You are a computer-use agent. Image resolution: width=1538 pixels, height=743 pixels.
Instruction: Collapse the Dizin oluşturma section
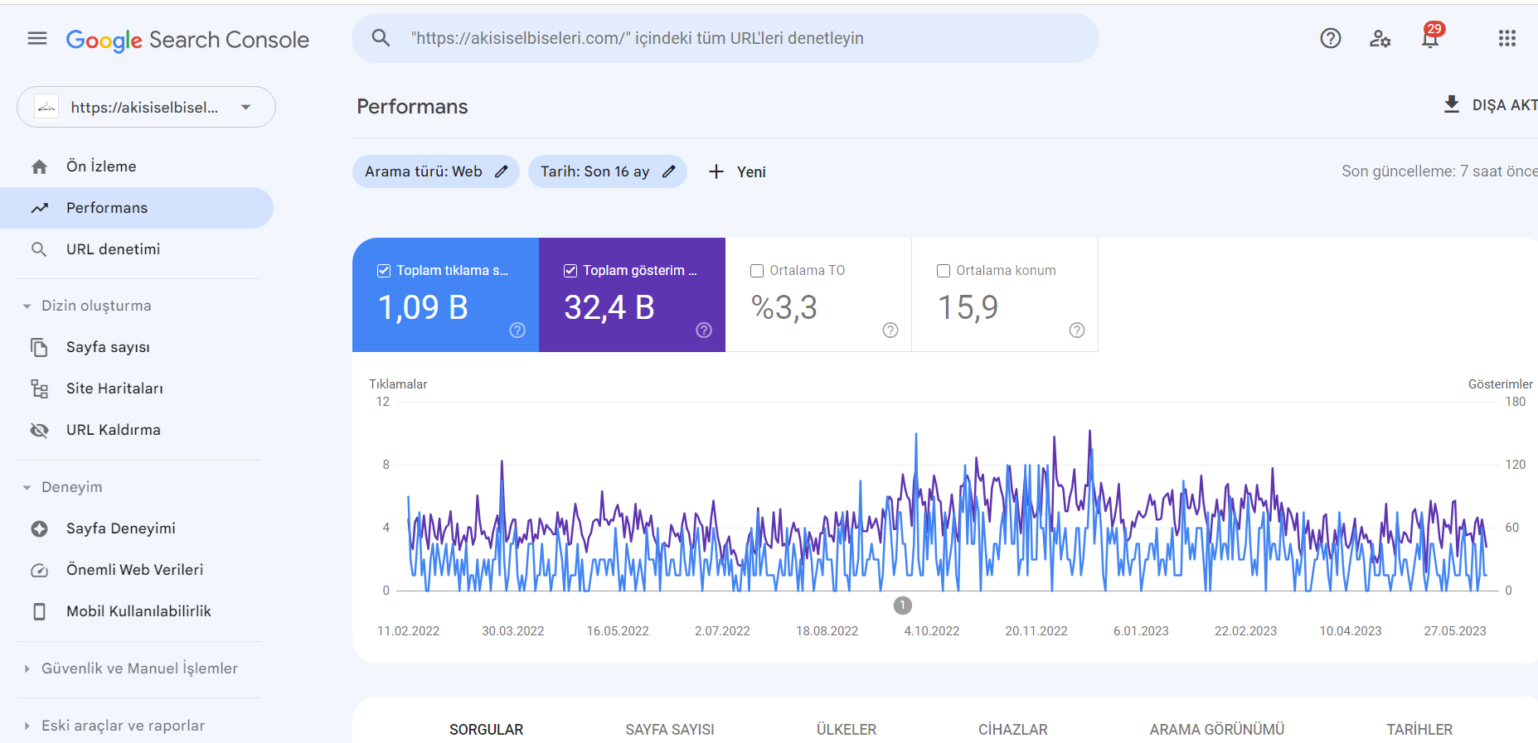coord(27,306)
